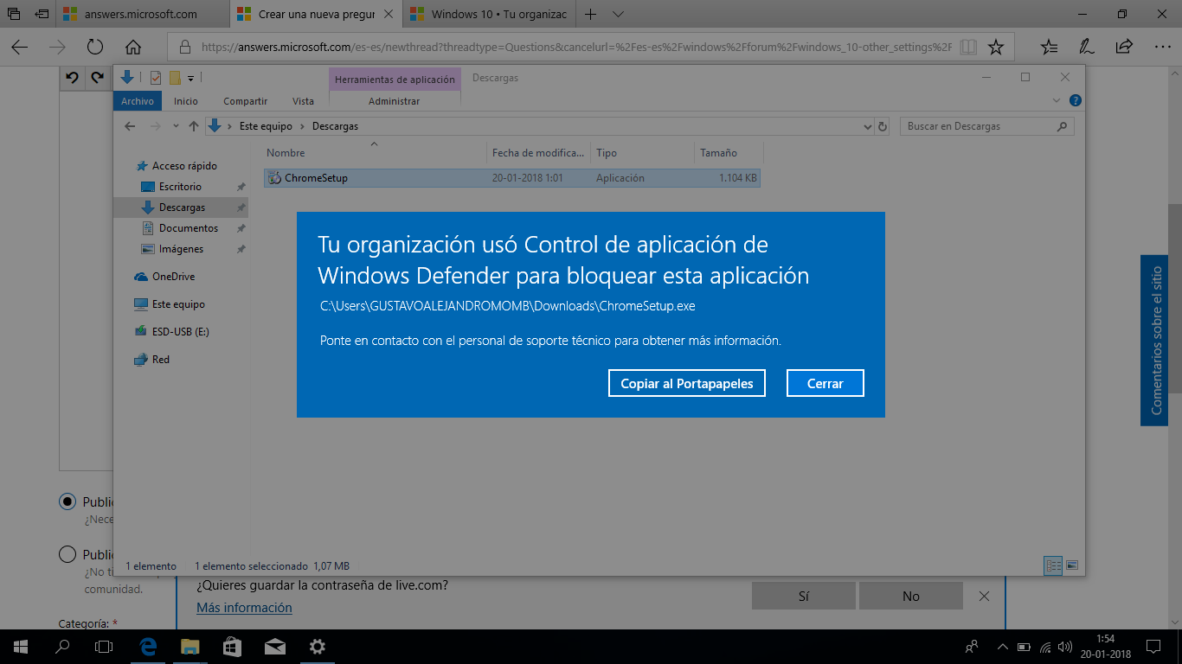Screen dimensions: 1182x664
Task: Open the Compartir ribbon tab
Action: click(x=246, y=101)
